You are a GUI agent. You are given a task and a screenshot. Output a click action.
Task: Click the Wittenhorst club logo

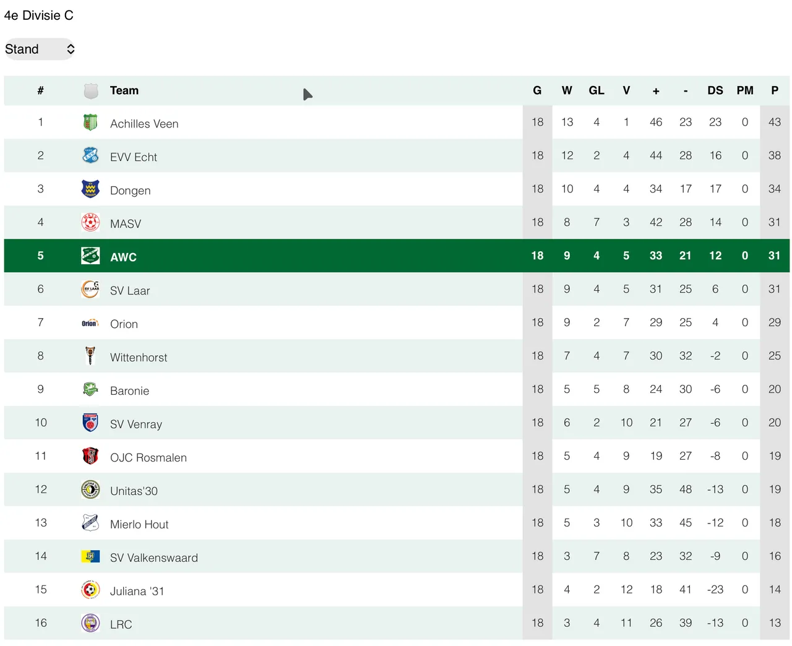pos(90,356)
